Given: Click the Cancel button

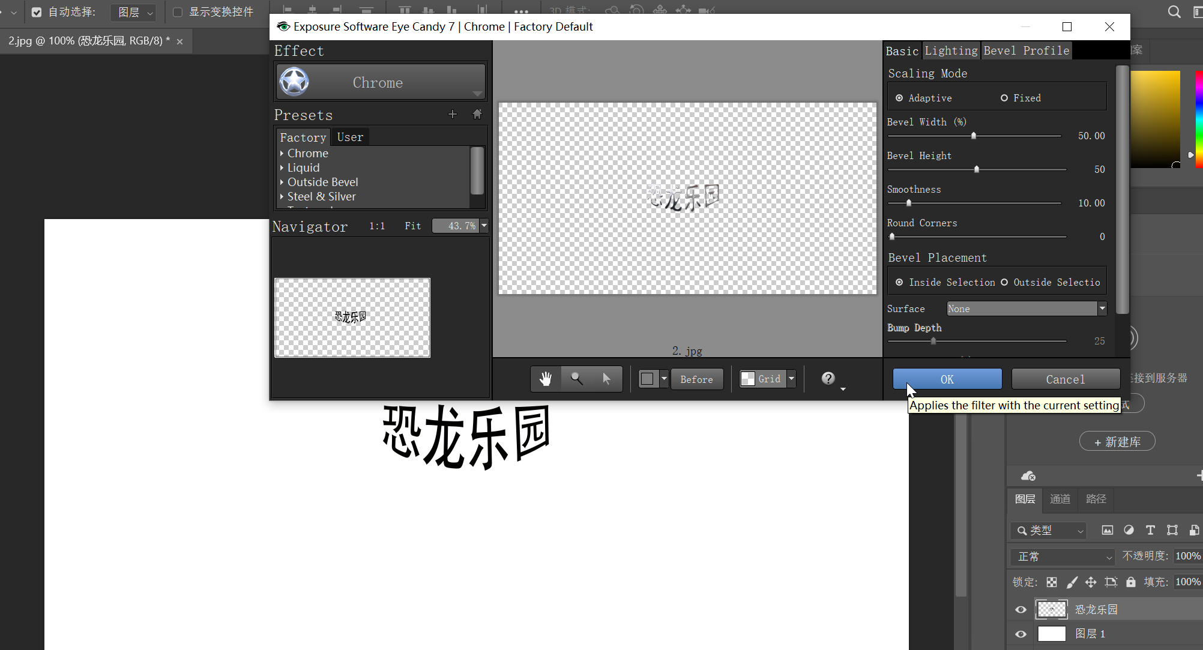Looking at the screenshot, I should (x=1065, y=379).
